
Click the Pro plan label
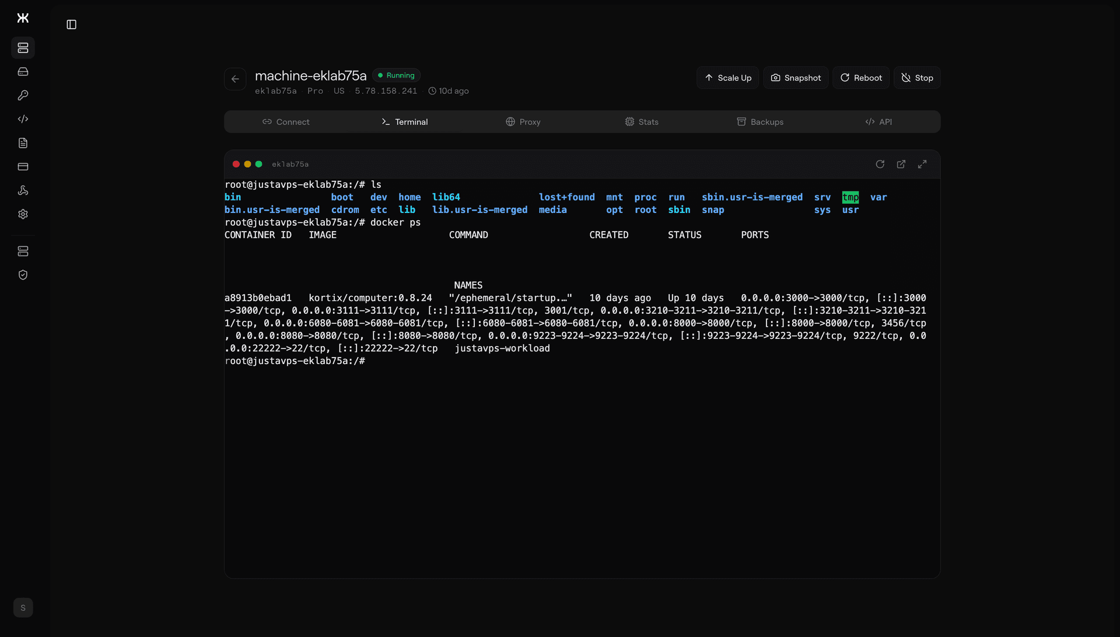click(x=315, y=91)
